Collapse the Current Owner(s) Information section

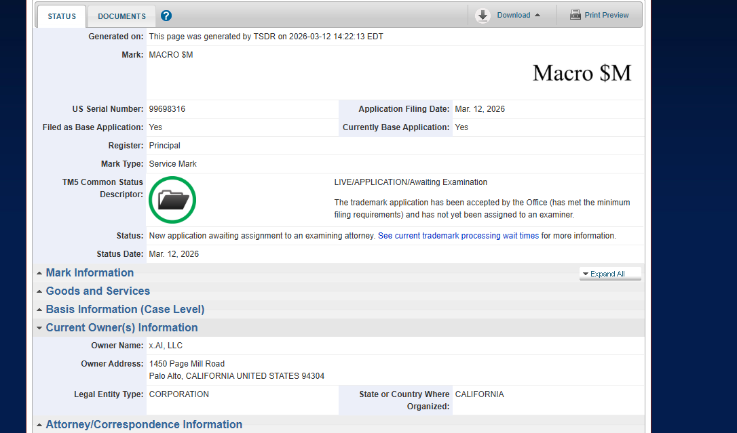tap(121, 327)
